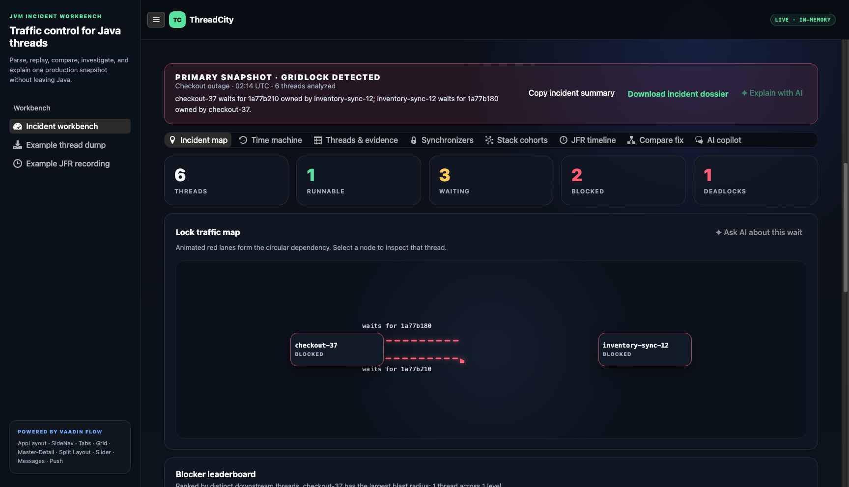This screenshot has height=487, width=849.
Task: Open the Threads & evidence tab
Action: click(x=356, y=140)
